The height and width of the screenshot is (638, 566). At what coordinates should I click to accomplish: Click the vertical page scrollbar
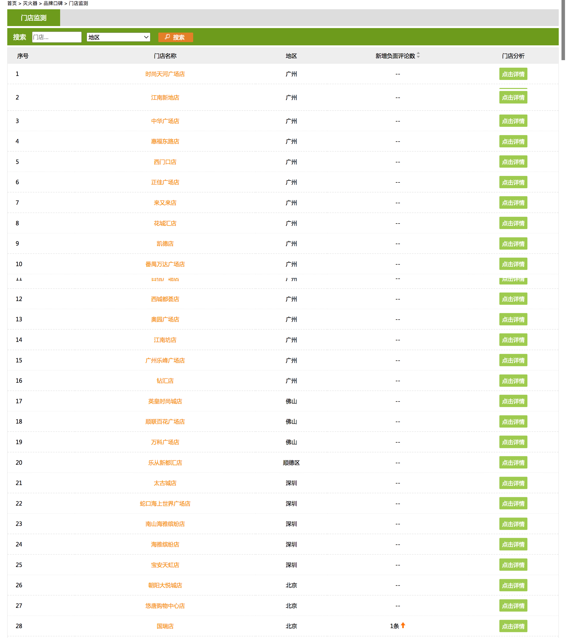(x=563, y=31)
